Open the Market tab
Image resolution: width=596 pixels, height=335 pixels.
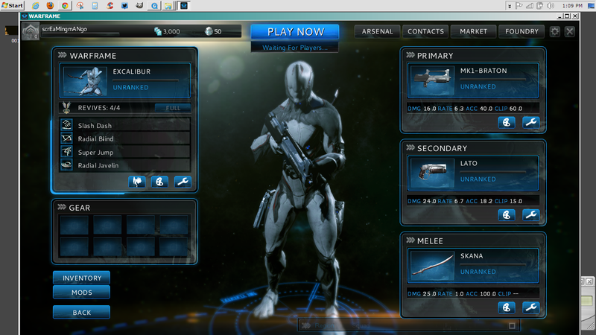coord(473,31)
